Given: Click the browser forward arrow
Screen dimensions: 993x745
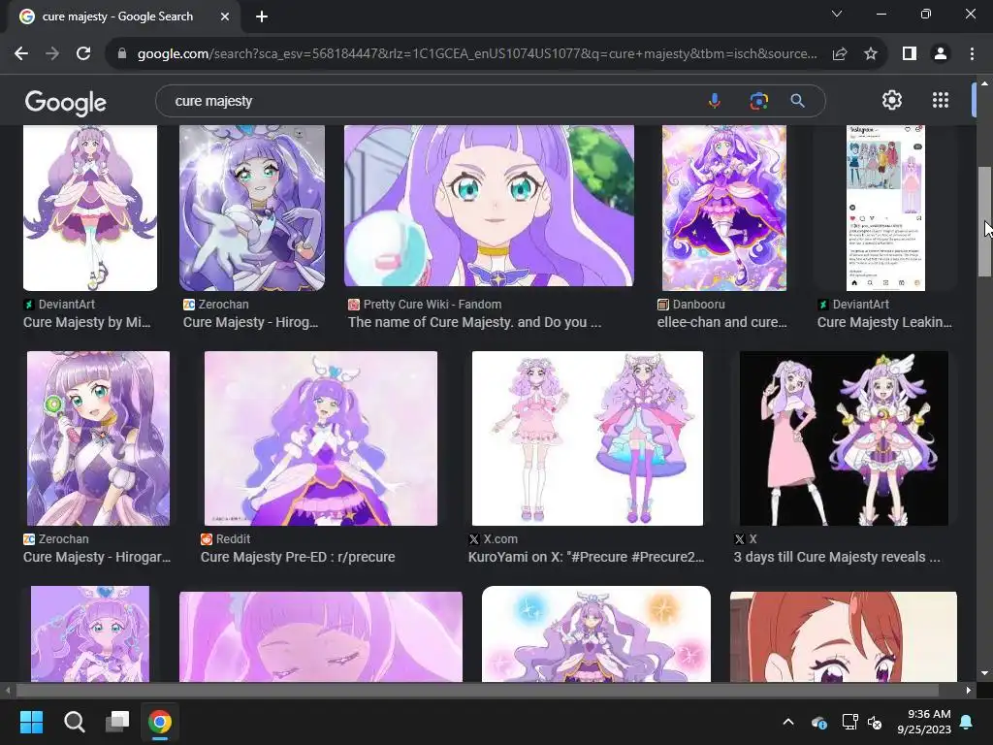Looking at the screenshot, I should (x=52, y=54).
